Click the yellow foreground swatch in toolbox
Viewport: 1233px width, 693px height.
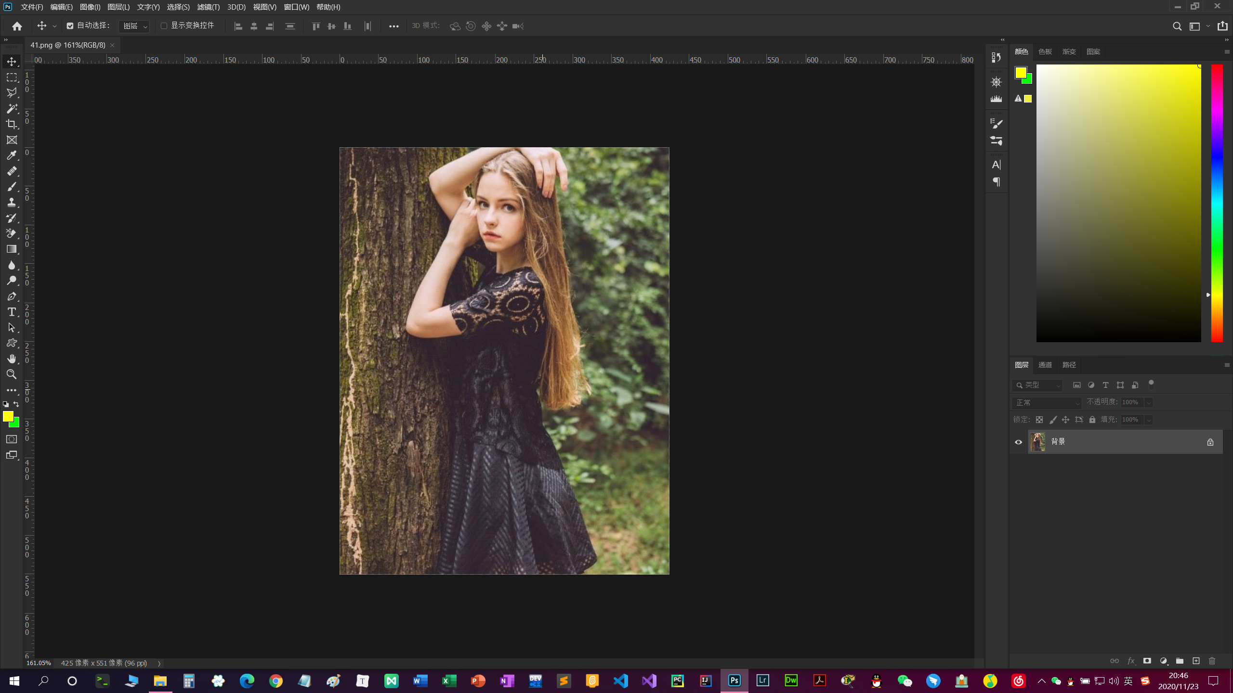click(8, 416)
